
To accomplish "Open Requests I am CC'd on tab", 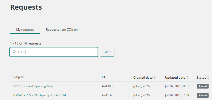I will point(62,30).
